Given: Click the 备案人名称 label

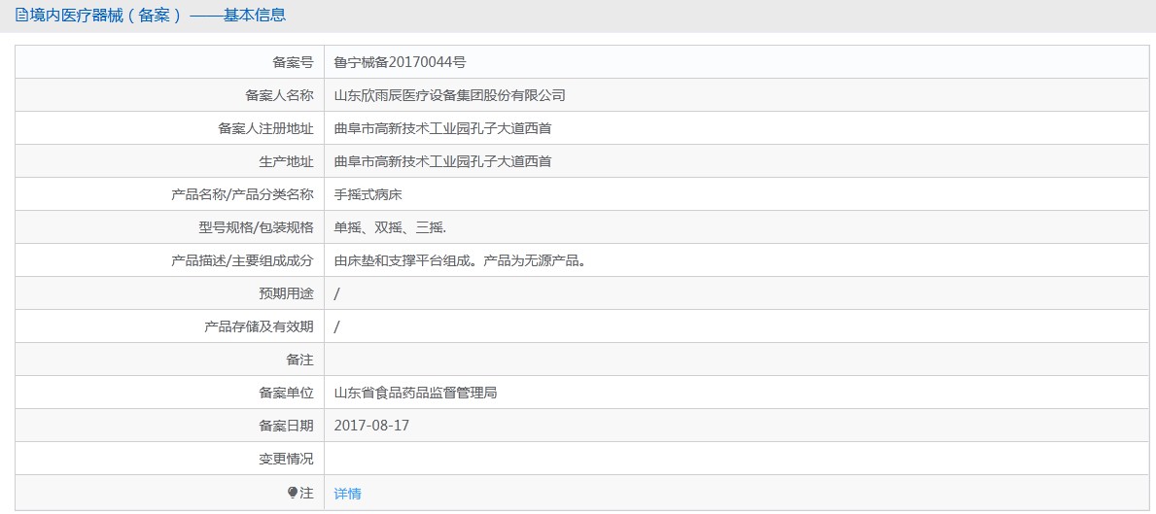Looking at the screenshot, I should coord(279,96).
